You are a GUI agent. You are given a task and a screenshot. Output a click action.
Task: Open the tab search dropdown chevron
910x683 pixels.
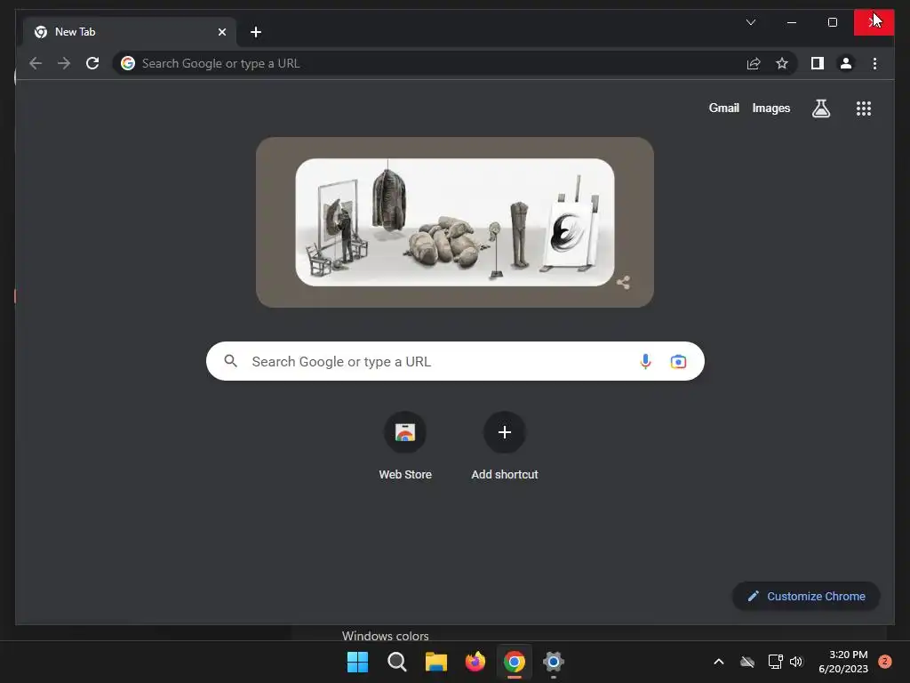pyautogui.click(x=750, y=22)
